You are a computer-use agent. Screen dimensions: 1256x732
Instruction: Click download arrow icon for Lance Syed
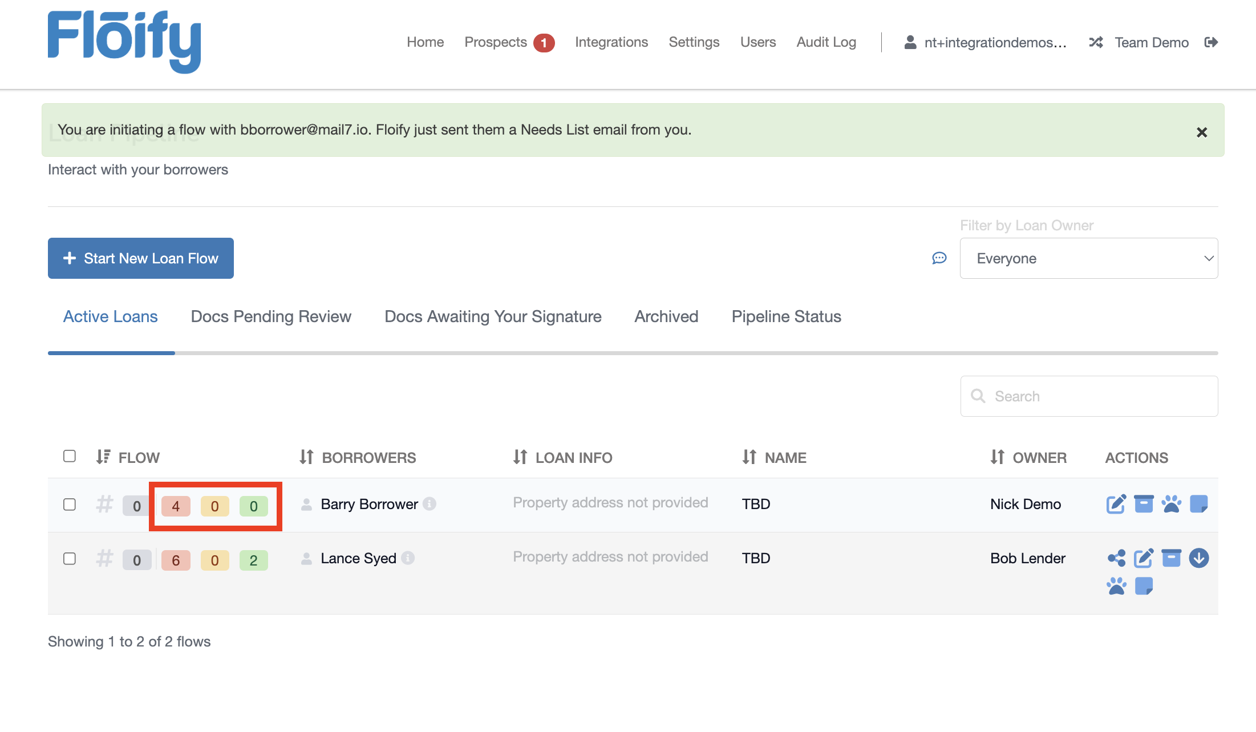coord(1198,558)
